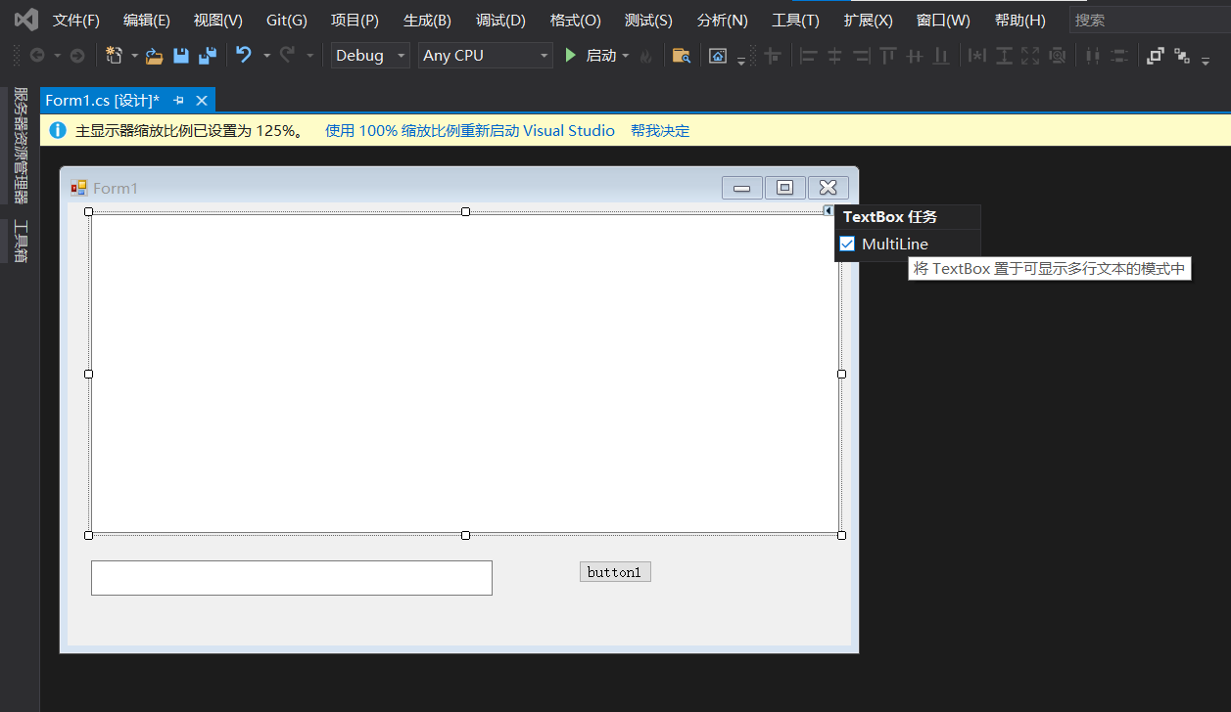Open the 工具(T) menu
This screenshot has width=1231, height=712.
tap(795, 20)
